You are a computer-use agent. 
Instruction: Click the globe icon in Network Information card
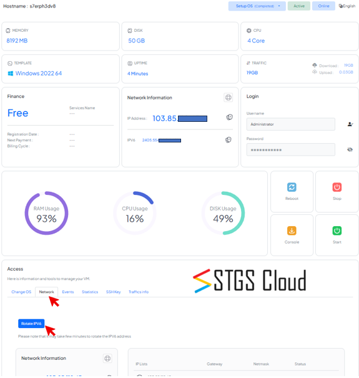tap(228, 97)
